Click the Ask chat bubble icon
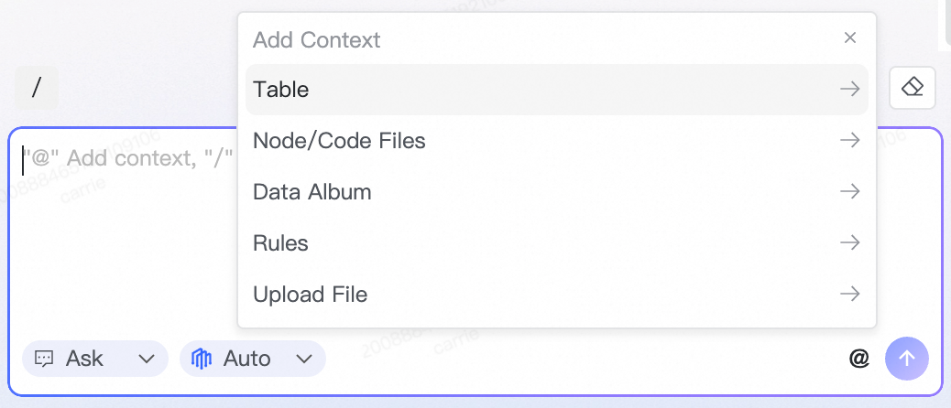This screenshot has height=408, width=951. click(x=45, y=359)
